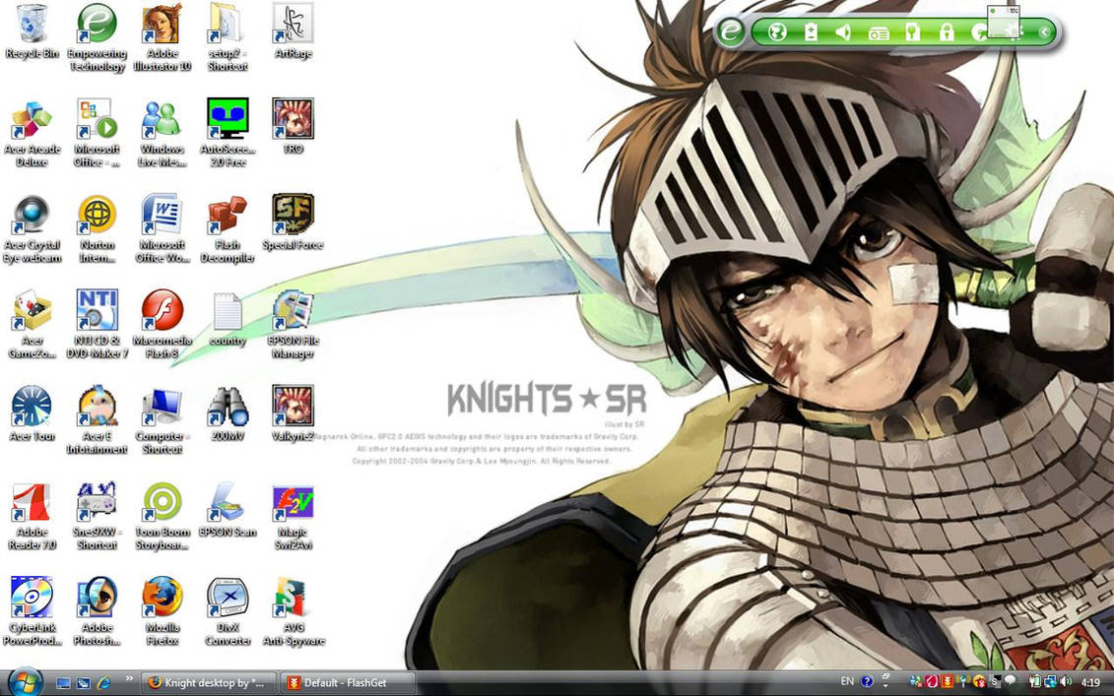Launch Internet Explorer from Quick Launch
This screenshot has height=696, width=1114.
(x=103, y=683)
